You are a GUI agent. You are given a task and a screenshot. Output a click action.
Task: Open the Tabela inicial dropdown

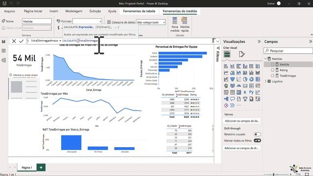37,28
